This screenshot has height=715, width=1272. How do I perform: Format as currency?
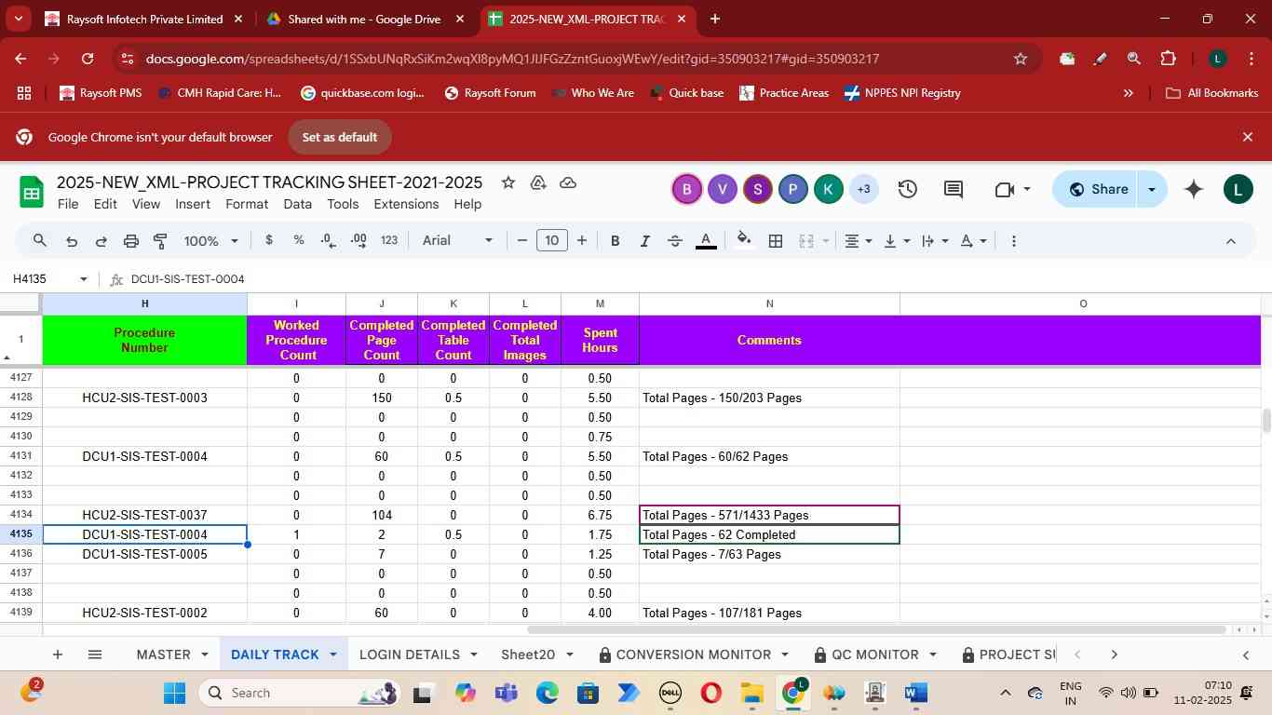coord(269,240)
